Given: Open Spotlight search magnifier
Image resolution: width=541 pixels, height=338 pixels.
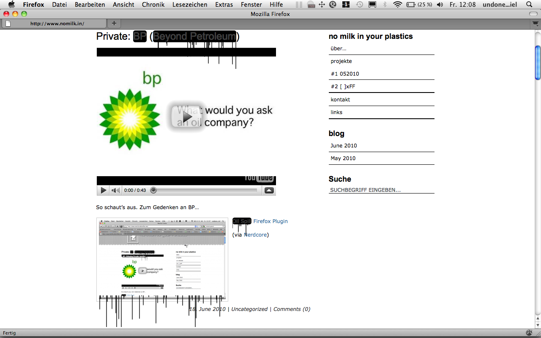Looking at the screenshot, I should (529, 5).
